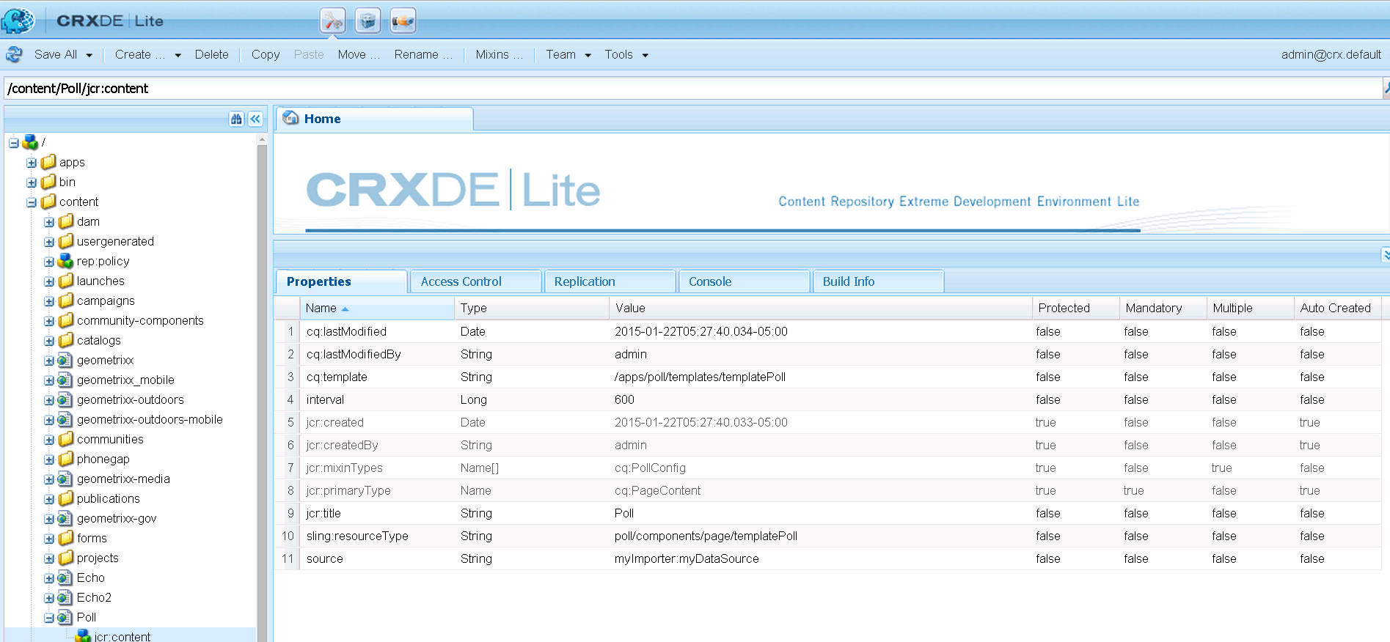This screenshot has height=642, width=1390.
Task: Click the jcr:title value Poll
Action: (x=624, y=513)
